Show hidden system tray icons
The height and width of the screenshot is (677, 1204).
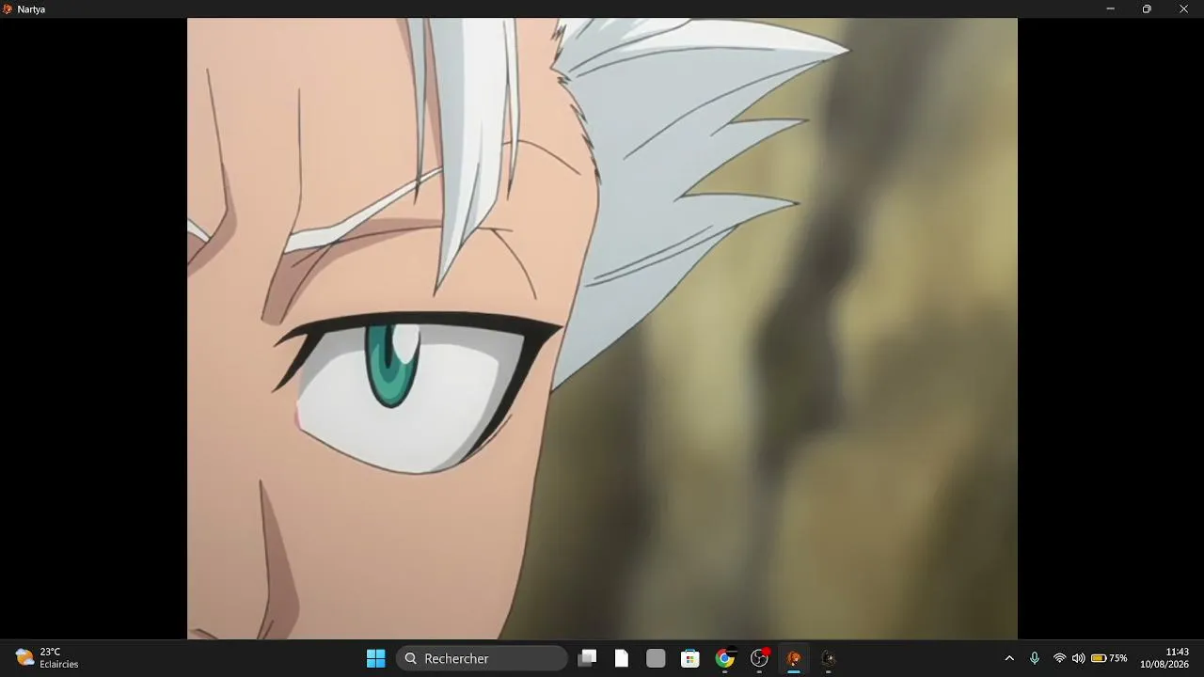[1009, 658]
